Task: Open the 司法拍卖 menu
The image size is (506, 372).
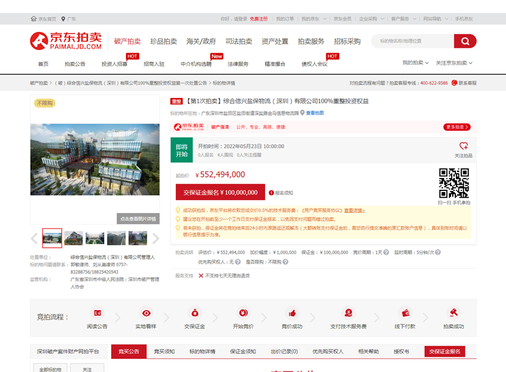Action: (239, 42)
